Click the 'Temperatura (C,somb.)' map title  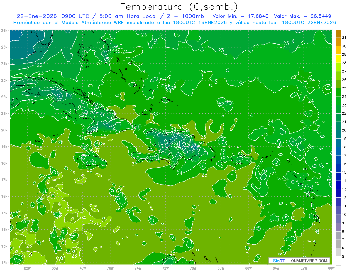click(x=179, y=7)
